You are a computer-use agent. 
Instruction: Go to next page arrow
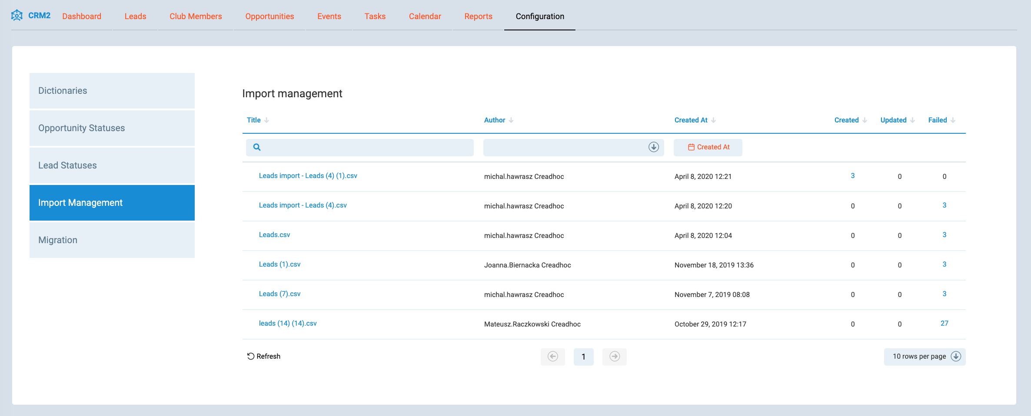[x=614, y=357]
